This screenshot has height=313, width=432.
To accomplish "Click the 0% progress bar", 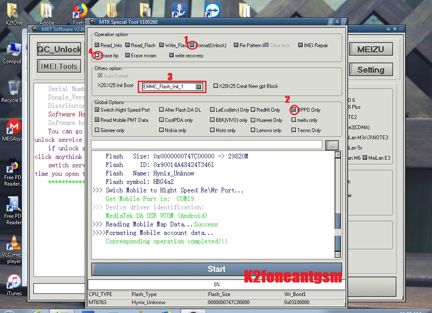I will click(x=217, y=284).
